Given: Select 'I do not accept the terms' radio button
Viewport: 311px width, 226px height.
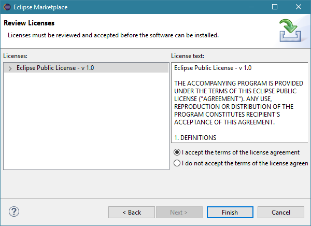Looking at the screenshot, I should point(177,163).
